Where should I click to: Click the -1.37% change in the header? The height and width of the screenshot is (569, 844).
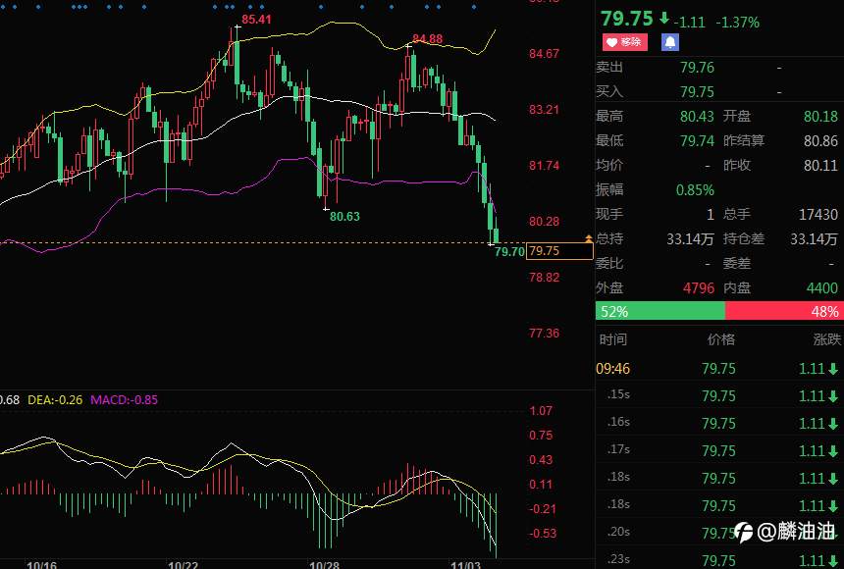[737, 23]
